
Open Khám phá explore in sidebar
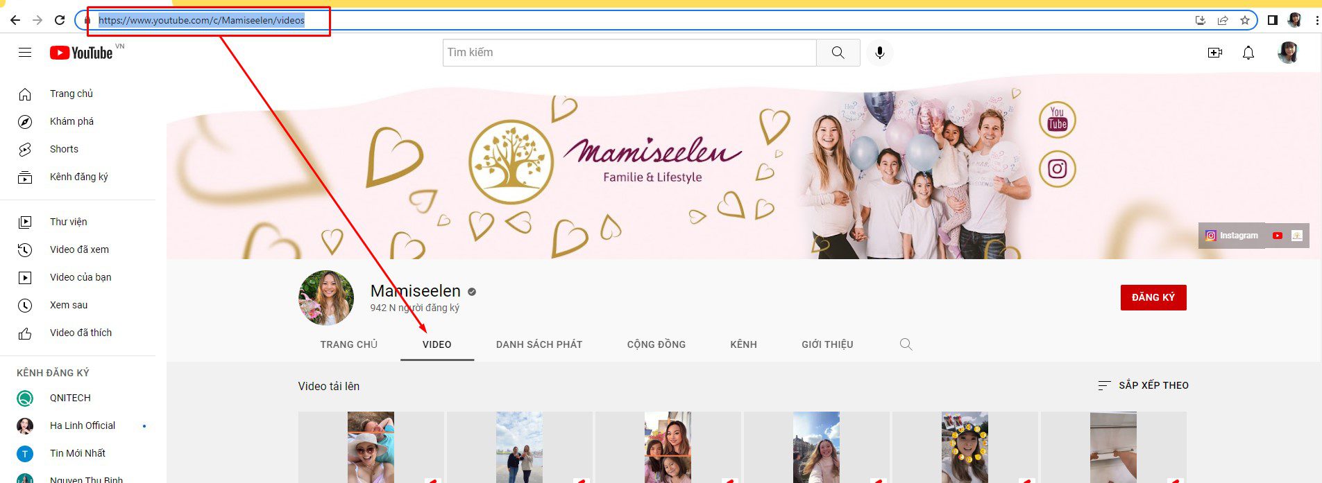click(x=78, y=122)
